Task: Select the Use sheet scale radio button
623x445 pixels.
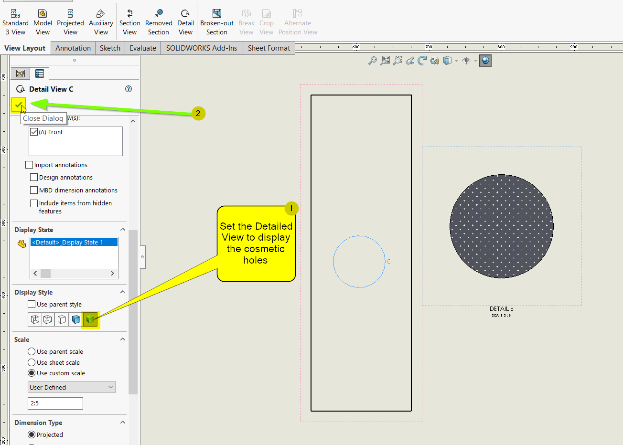Action: (x=32, y=362)
